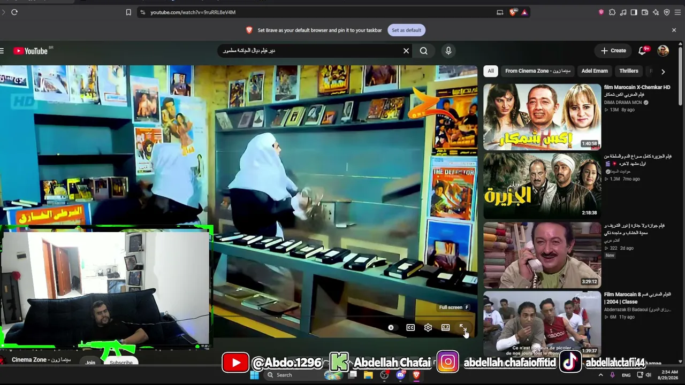Switch the player to theater mode
The height and width of the screenshot is (385, 685).
(445, 328)
